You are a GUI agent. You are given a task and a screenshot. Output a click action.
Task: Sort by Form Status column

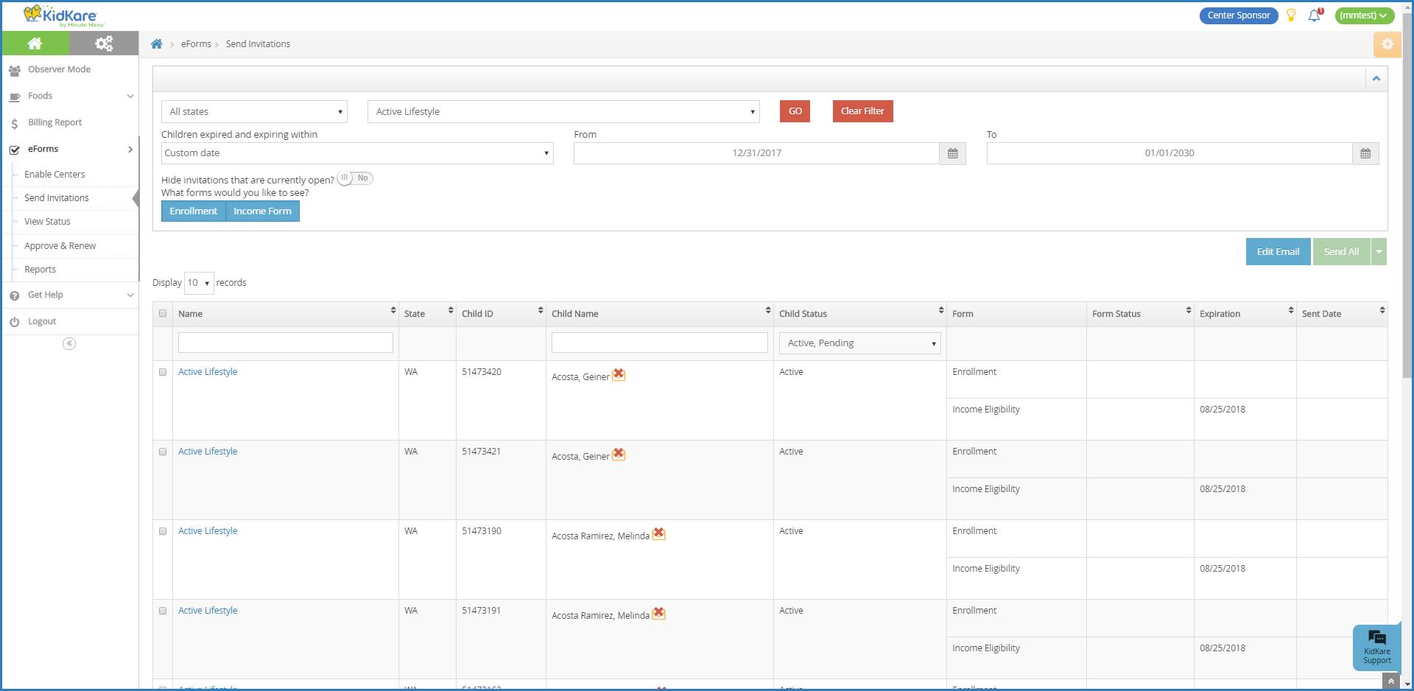coord(1189,311)
